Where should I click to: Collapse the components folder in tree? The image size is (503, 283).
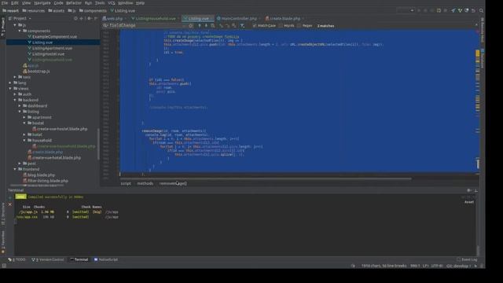point(20,31)
